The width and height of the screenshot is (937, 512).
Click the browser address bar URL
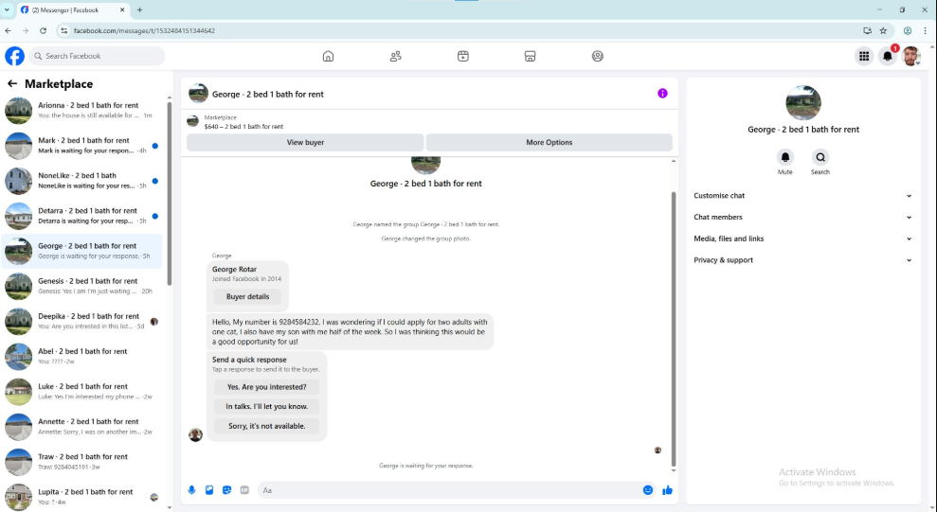click(144, 30)
